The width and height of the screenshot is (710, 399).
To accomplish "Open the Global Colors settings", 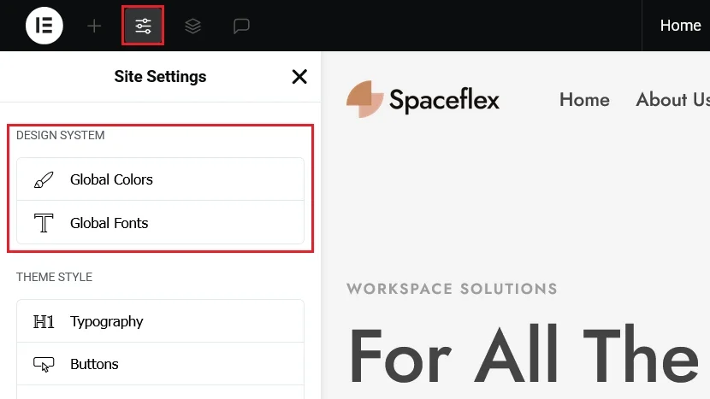I will (x=160, y=179).
